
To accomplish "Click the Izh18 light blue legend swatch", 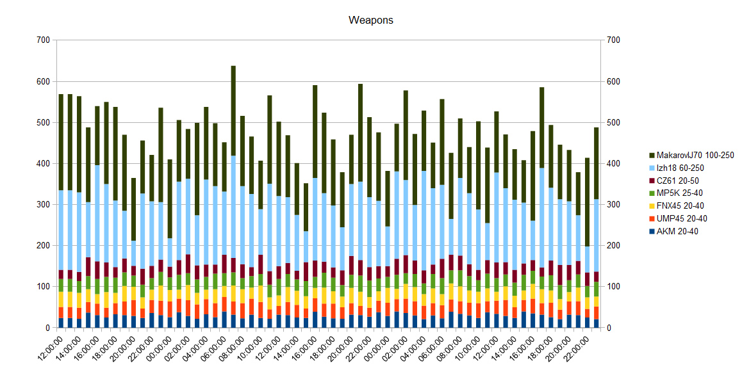I will [652, 168].
